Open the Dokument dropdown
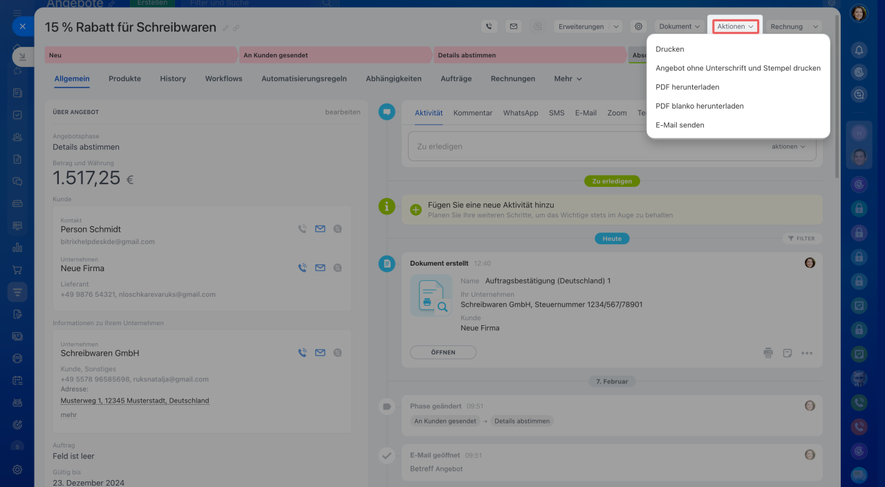The width and height of the screenshot is (885, 487). [680, 26]
